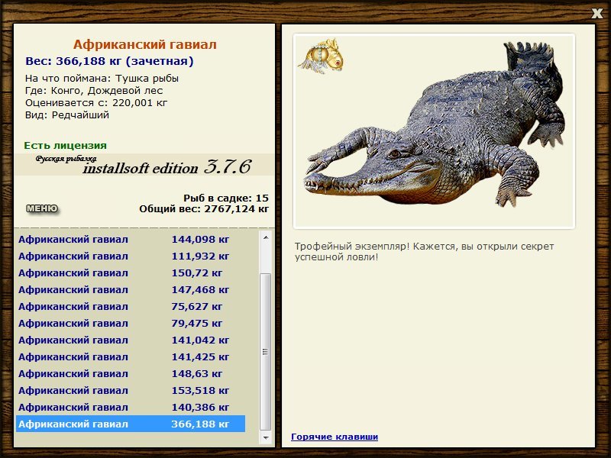The height and width of the screenshot is (458, 611).
Task: Select the 75,627 кг gavial row
Action: [x=131, y=306]
